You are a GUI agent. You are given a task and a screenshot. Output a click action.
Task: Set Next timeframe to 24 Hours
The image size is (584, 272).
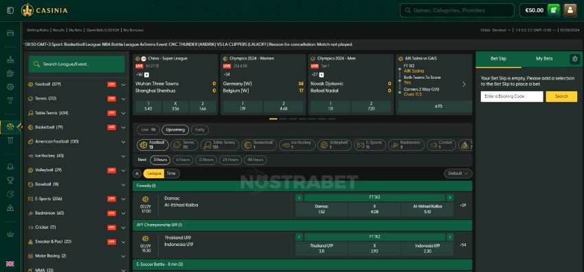point(230,160)
